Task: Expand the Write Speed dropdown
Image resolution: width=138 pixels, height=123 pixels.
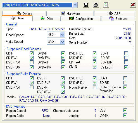Action: point(62,42)
